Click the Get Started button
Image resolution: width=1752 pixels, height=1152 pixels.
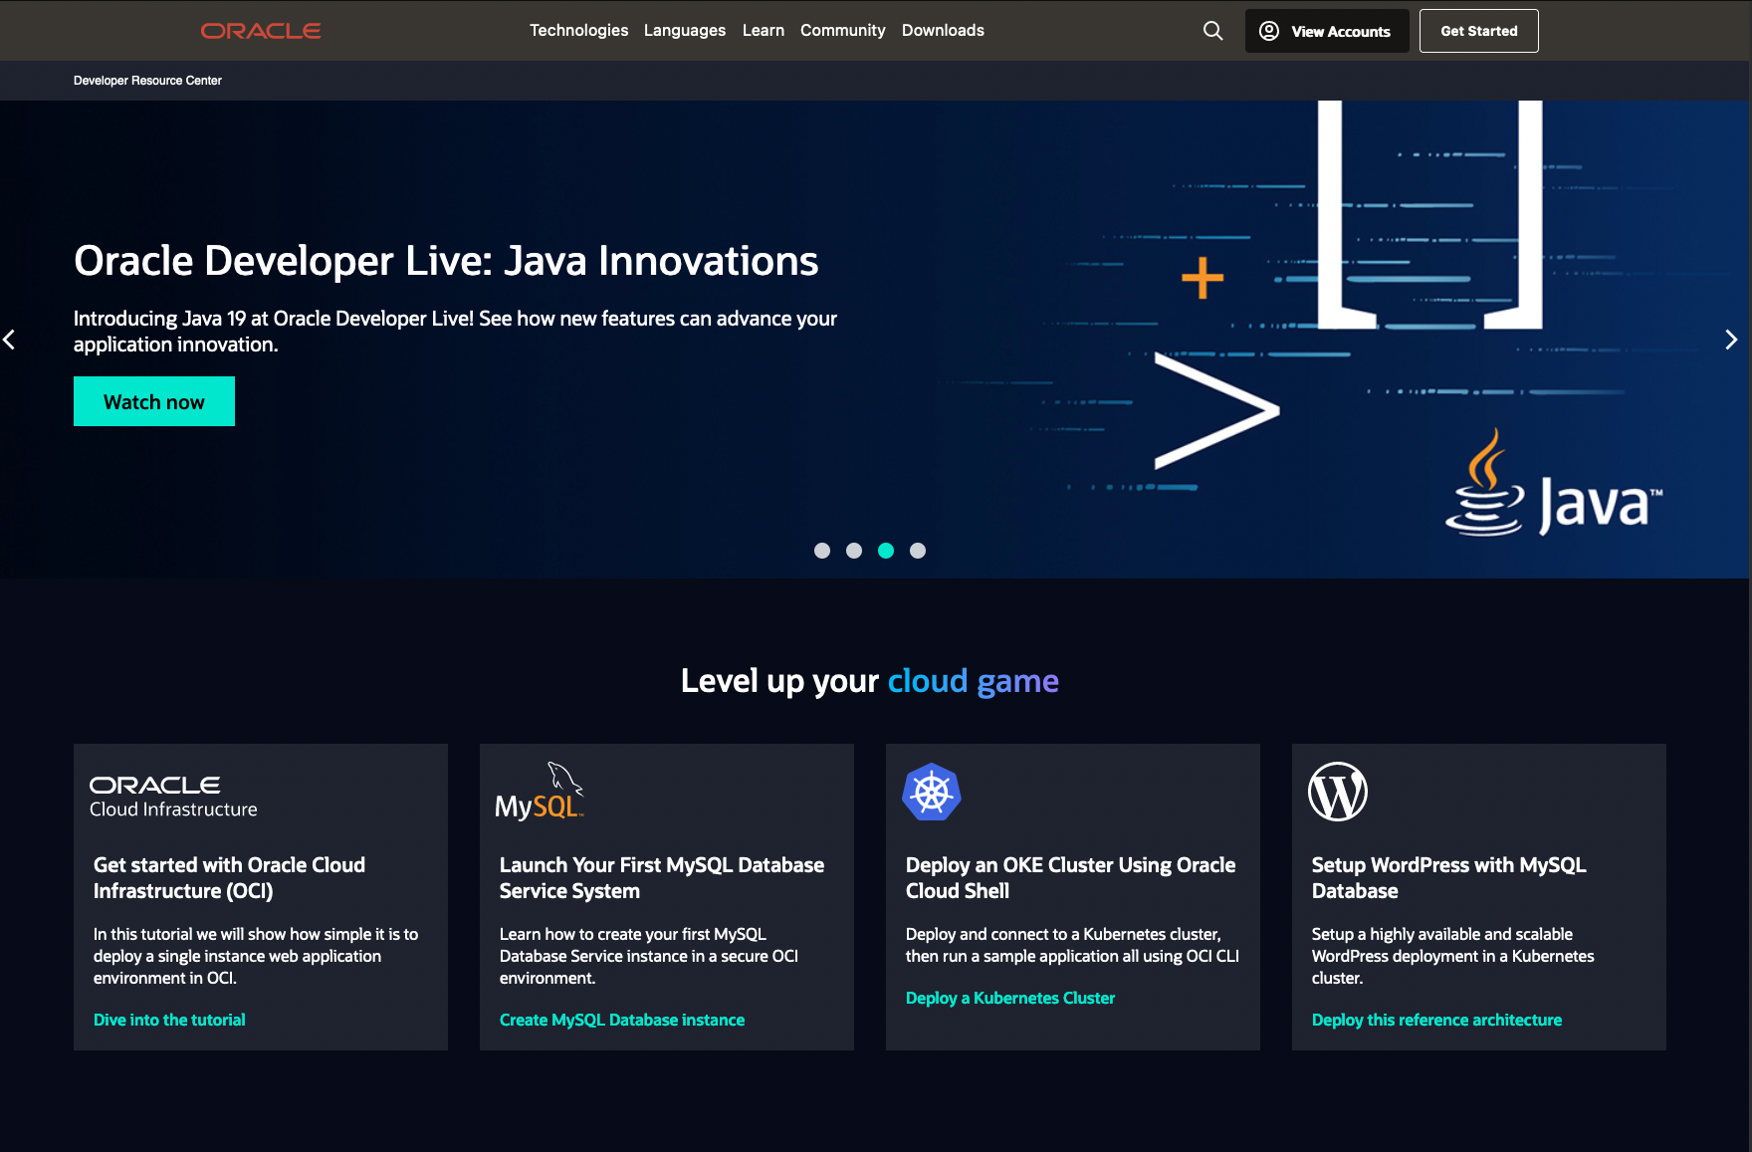click(x=1478, y=31)
